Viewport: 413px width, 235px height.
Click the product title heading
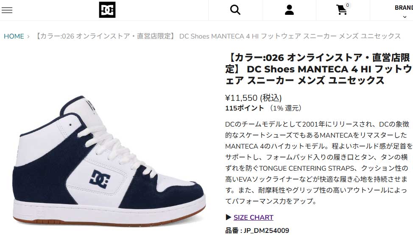coord(318,69)
